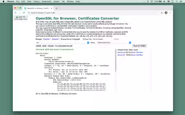Image resolution: width=185 pixels, height=115 pixels.
Task: Click the Issuer line in certificate output
Action: pyautogui.click(x=77, y=66)
